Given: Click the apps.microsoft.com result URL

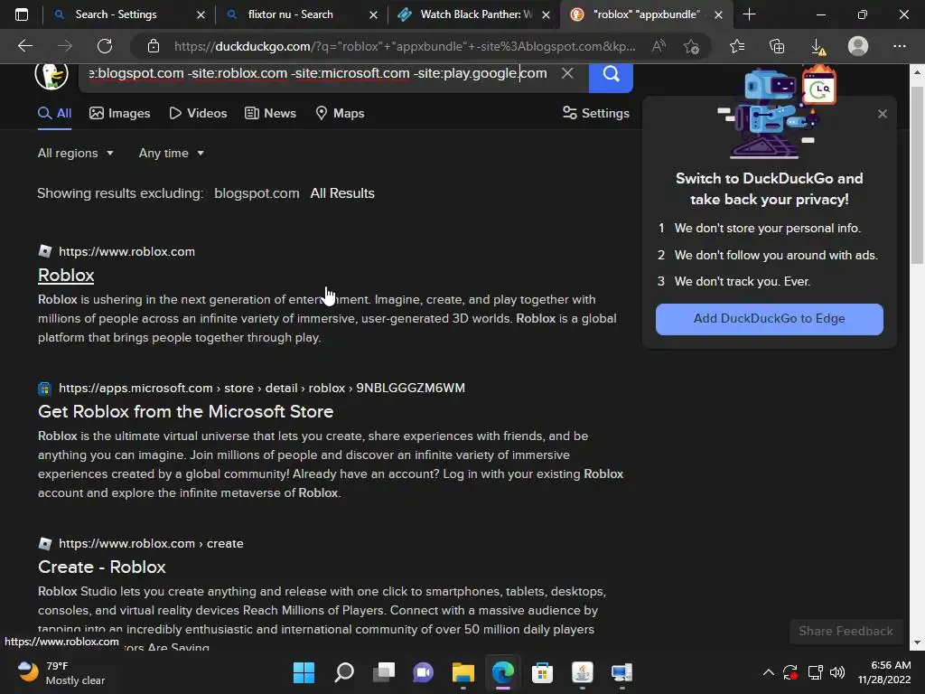Looking at the screenshot, I should [x=262, y=389].
